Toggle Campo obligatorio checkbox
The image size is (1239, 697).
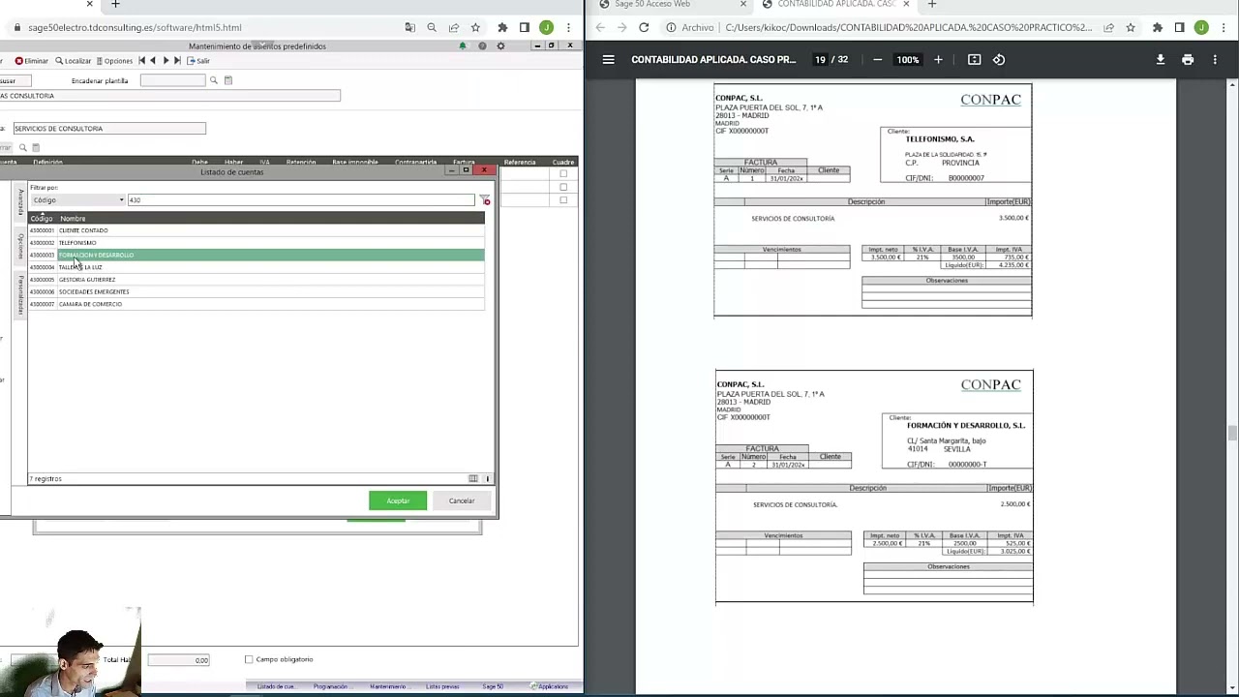(x=249, y=660)
